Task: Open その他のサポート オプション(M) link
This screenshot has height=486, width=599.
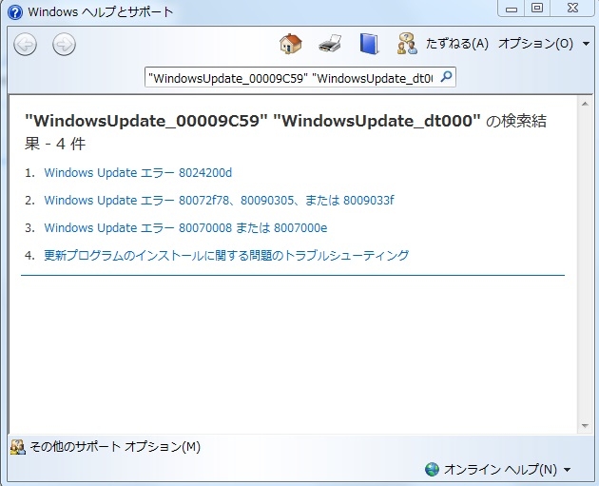Action: coord(115,446)
